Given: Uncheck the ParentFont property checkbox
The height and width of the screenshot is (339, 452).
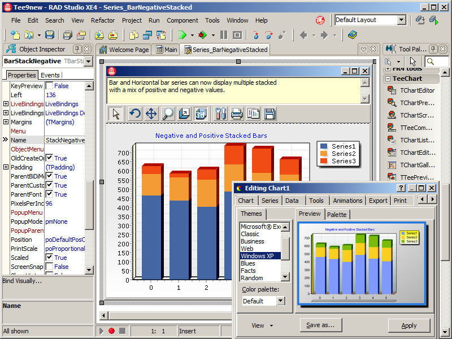Looking at the screenshot, I should (x=49, y=194).
